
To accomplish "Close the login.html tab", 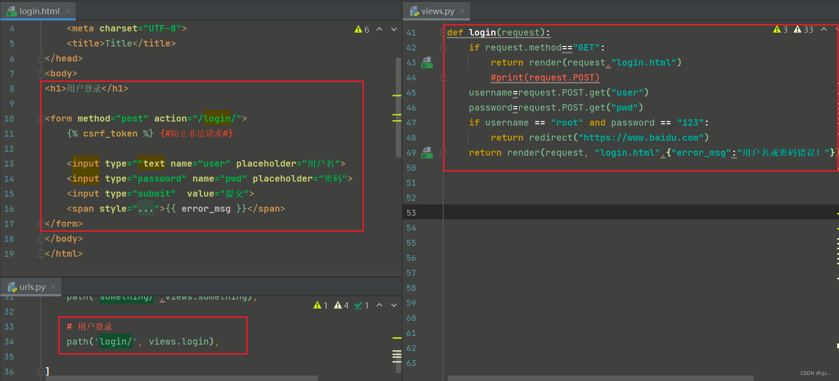I will 67,11.
